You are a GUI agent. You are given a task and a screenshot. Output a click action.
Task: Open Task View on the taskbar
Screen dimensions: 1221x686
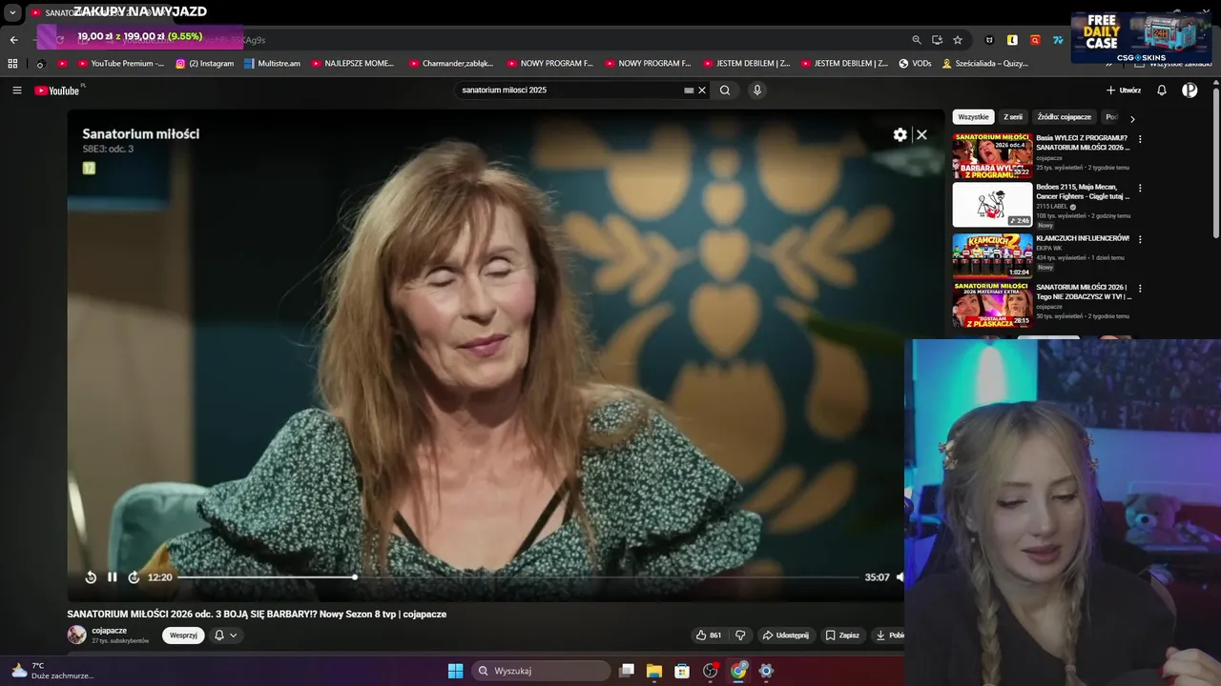click(627, 671)
